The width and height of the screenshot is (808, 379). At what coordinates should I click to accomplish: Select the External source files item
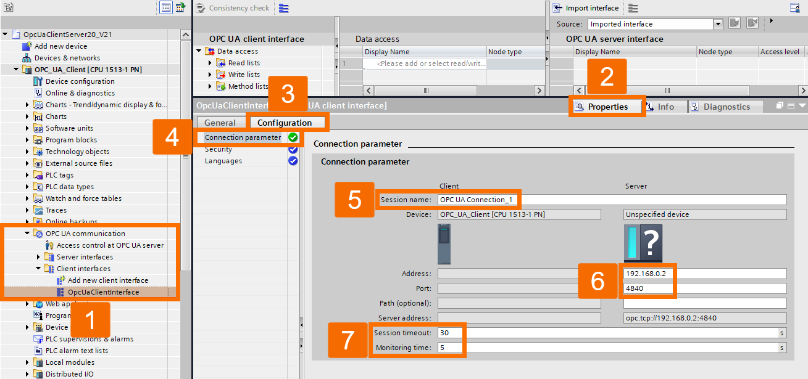79,163
